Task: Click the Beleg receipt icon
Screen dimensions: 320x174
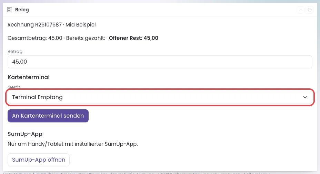Action: click(x=10, y=10)
